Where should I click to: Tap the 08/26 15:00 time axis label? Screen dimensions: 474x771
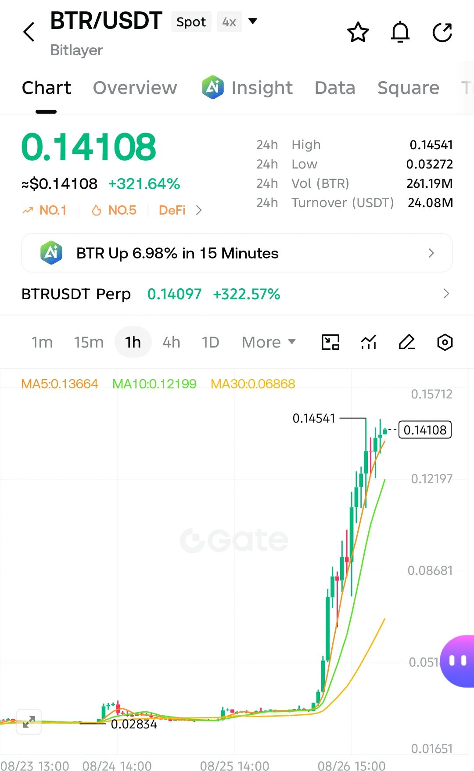coord(352,766)
